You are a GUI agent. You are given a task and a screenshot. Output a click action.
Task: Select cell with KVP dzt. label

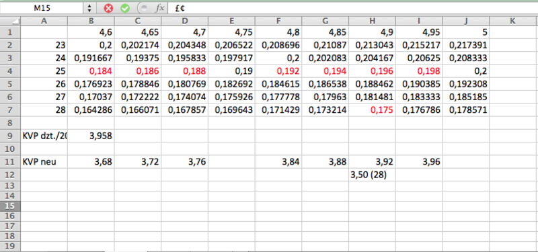point(44,136)
